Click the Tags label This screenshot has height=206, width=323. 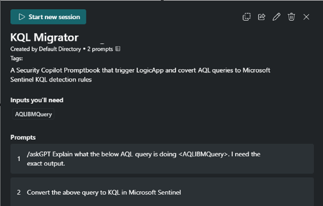[x=17, y=58]
